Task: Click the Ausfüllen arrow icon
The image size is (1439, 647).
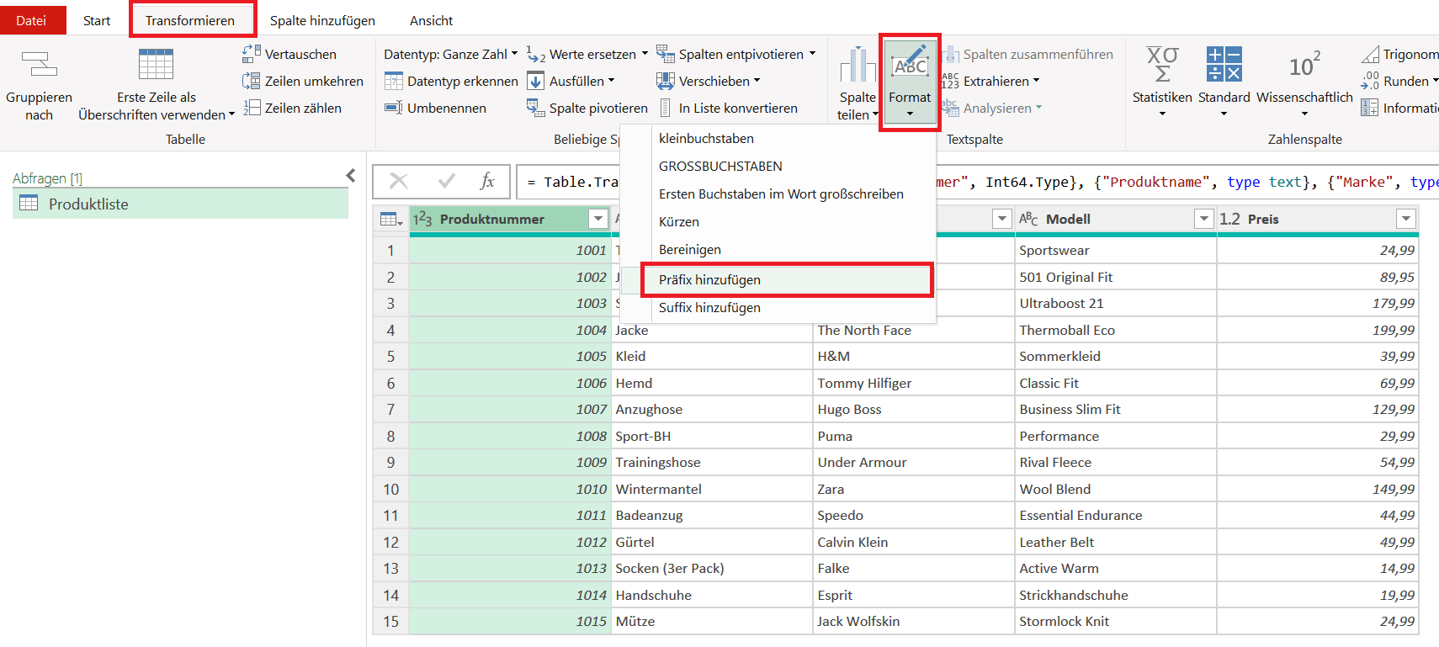Action: point(536,81)
